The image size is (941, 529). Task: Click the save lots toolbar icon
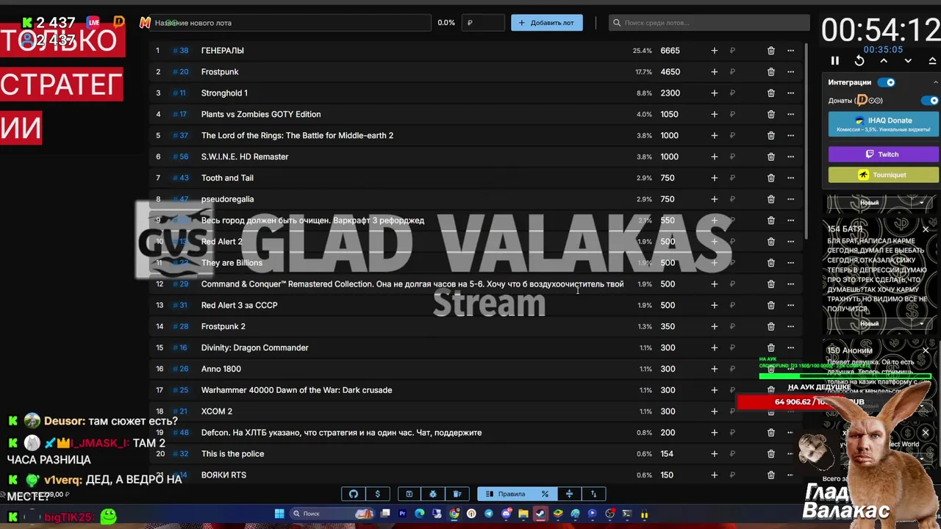click(409, 494)
